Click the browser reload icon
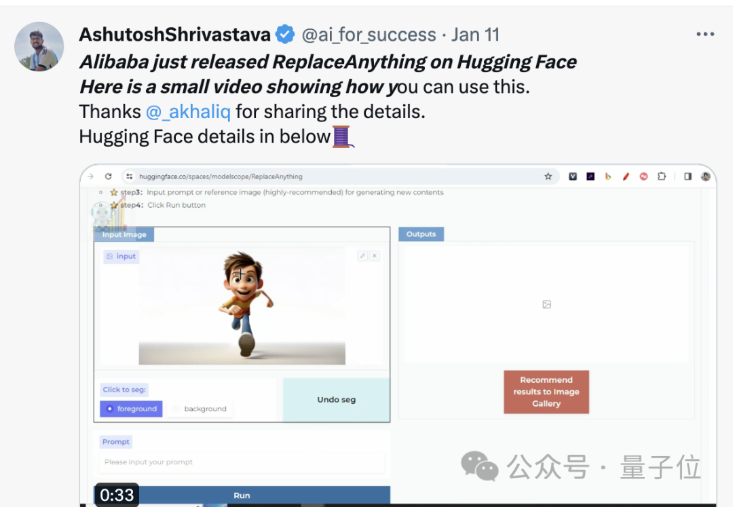The height and width of the screenshot is (507, 733). (108, 176)
